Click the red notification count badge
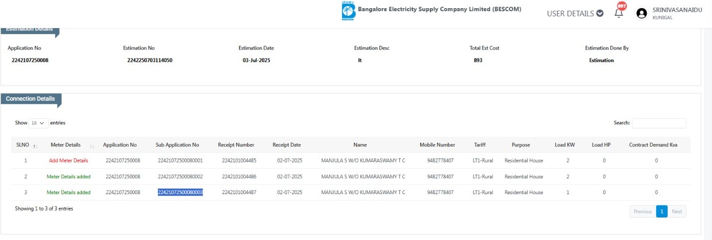The width and height of the screenshot is (712, 240). pyautogui.click(x=621, y=6)
